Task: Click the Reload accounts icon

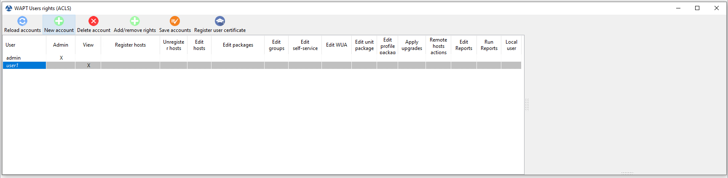Action: pos(22,21)
